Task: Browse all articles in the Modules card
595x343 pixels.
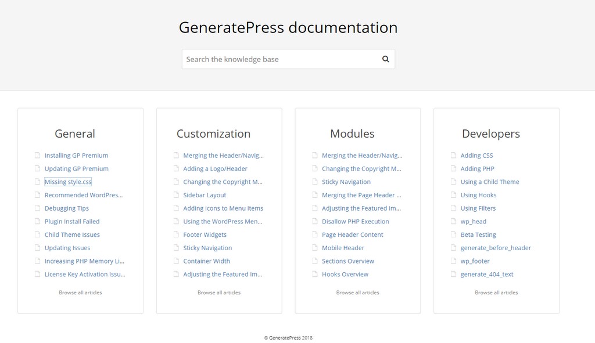Action: [x=358, y=293]
